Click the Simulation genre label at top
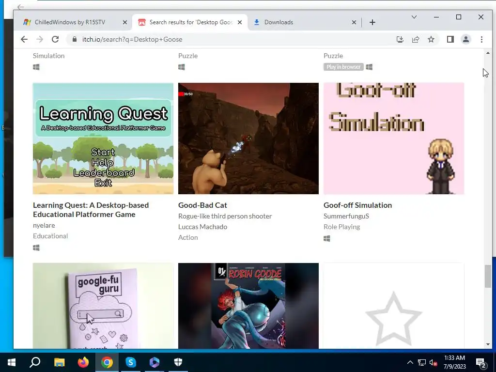The width and height of the screenshot is (496, 372). [x=49, y=56]
